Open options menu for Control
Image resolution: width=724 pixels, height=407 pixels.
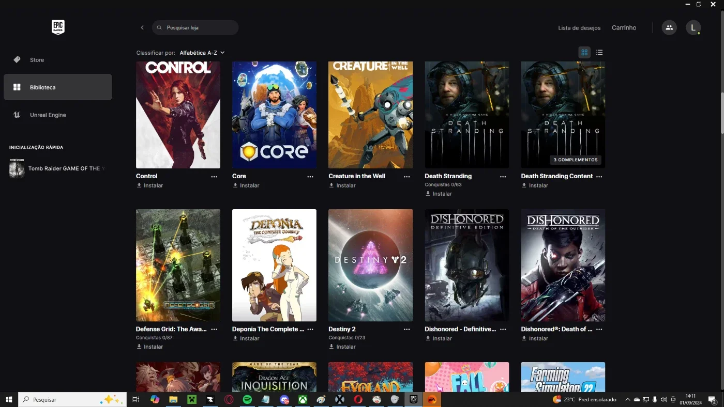pos(214,176)
